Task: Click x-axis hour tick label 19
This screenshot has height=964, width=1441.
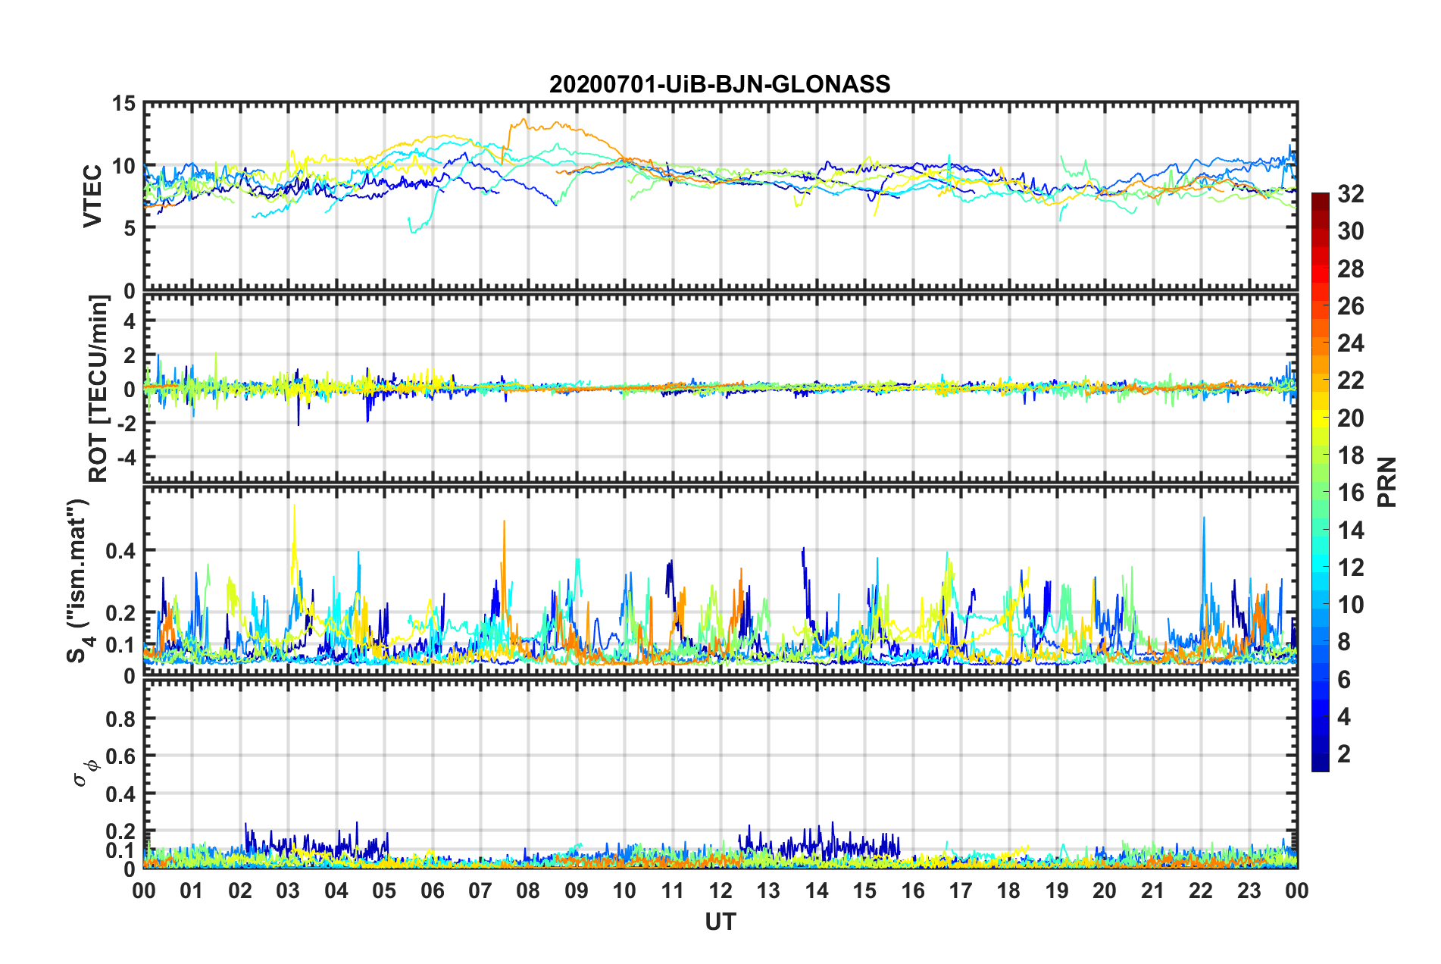Action: click(1057, 890)
